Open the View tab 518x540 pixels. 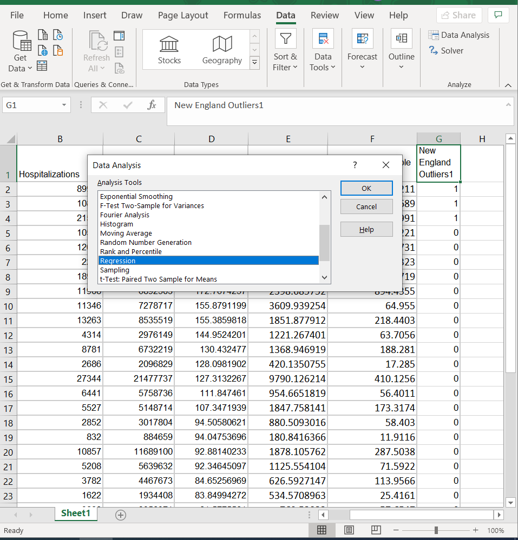364,15
